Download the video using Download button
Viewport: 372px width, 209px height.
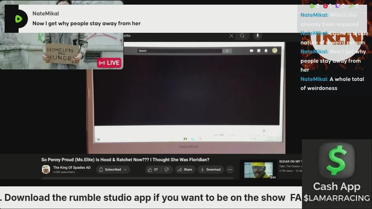[x=210, y=170]
